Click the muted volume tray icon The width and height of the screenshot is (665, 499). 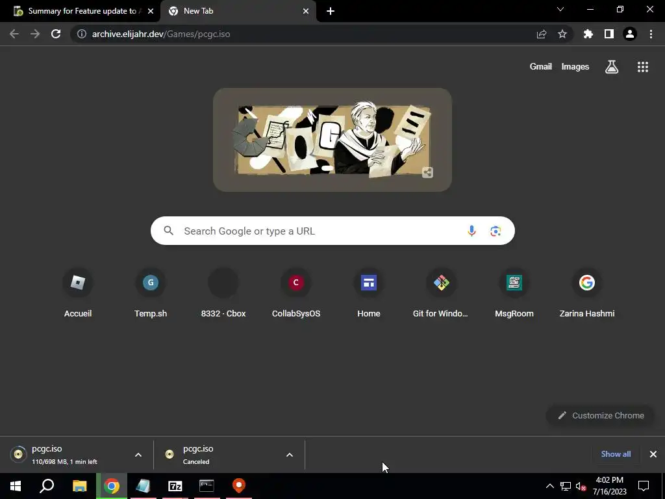click(x=581, y=486)
